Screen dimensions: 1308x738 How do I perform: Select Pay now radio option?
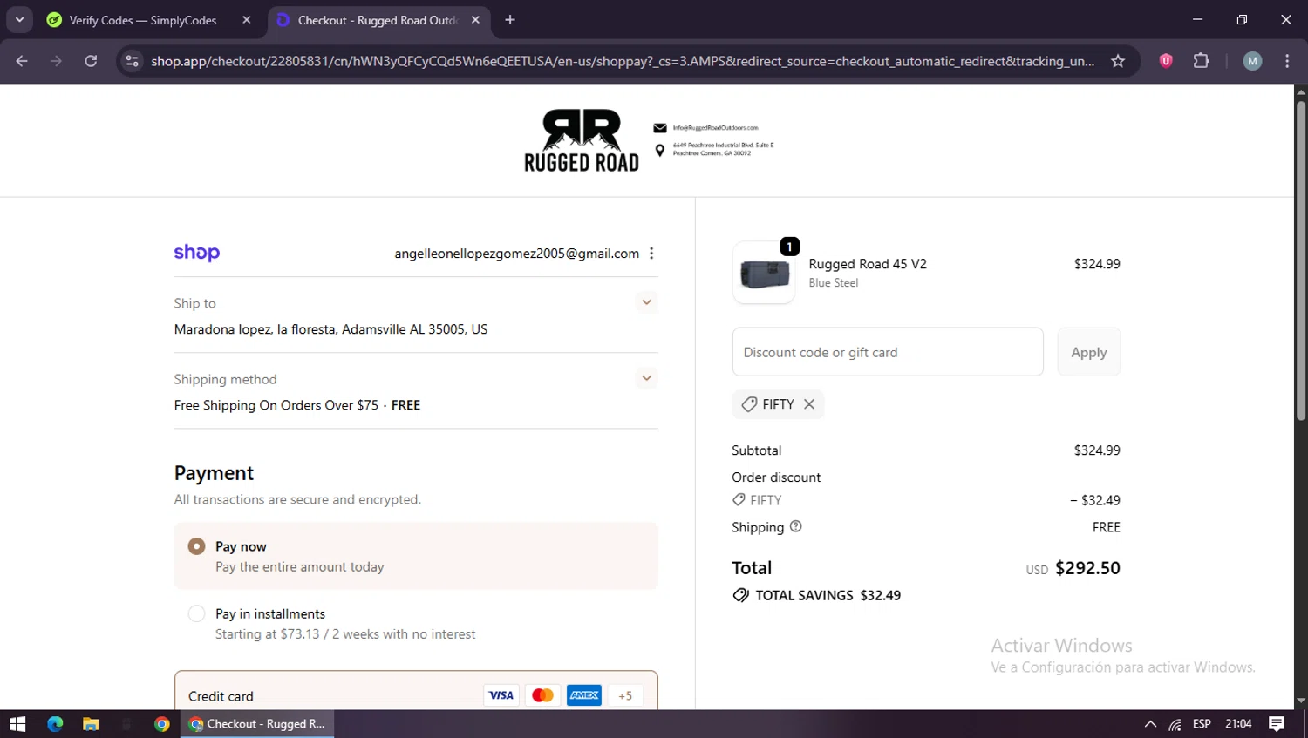(x=197, y=546)
